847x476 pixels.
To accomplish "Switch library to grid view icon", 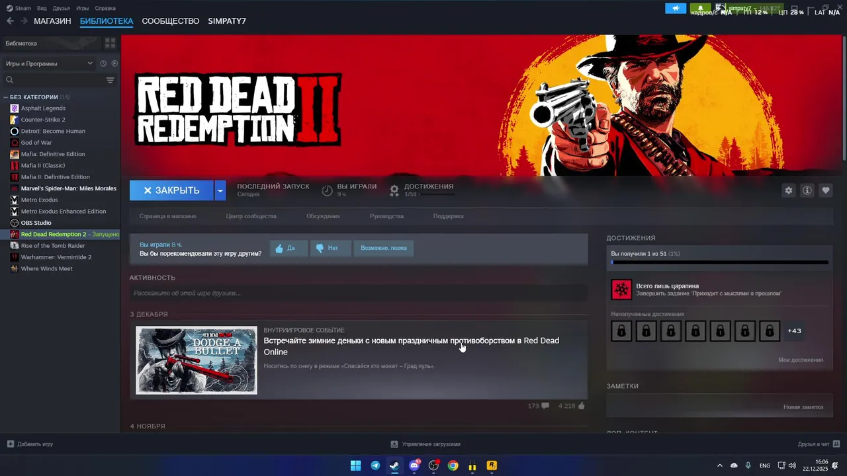I will pos(110,43).
